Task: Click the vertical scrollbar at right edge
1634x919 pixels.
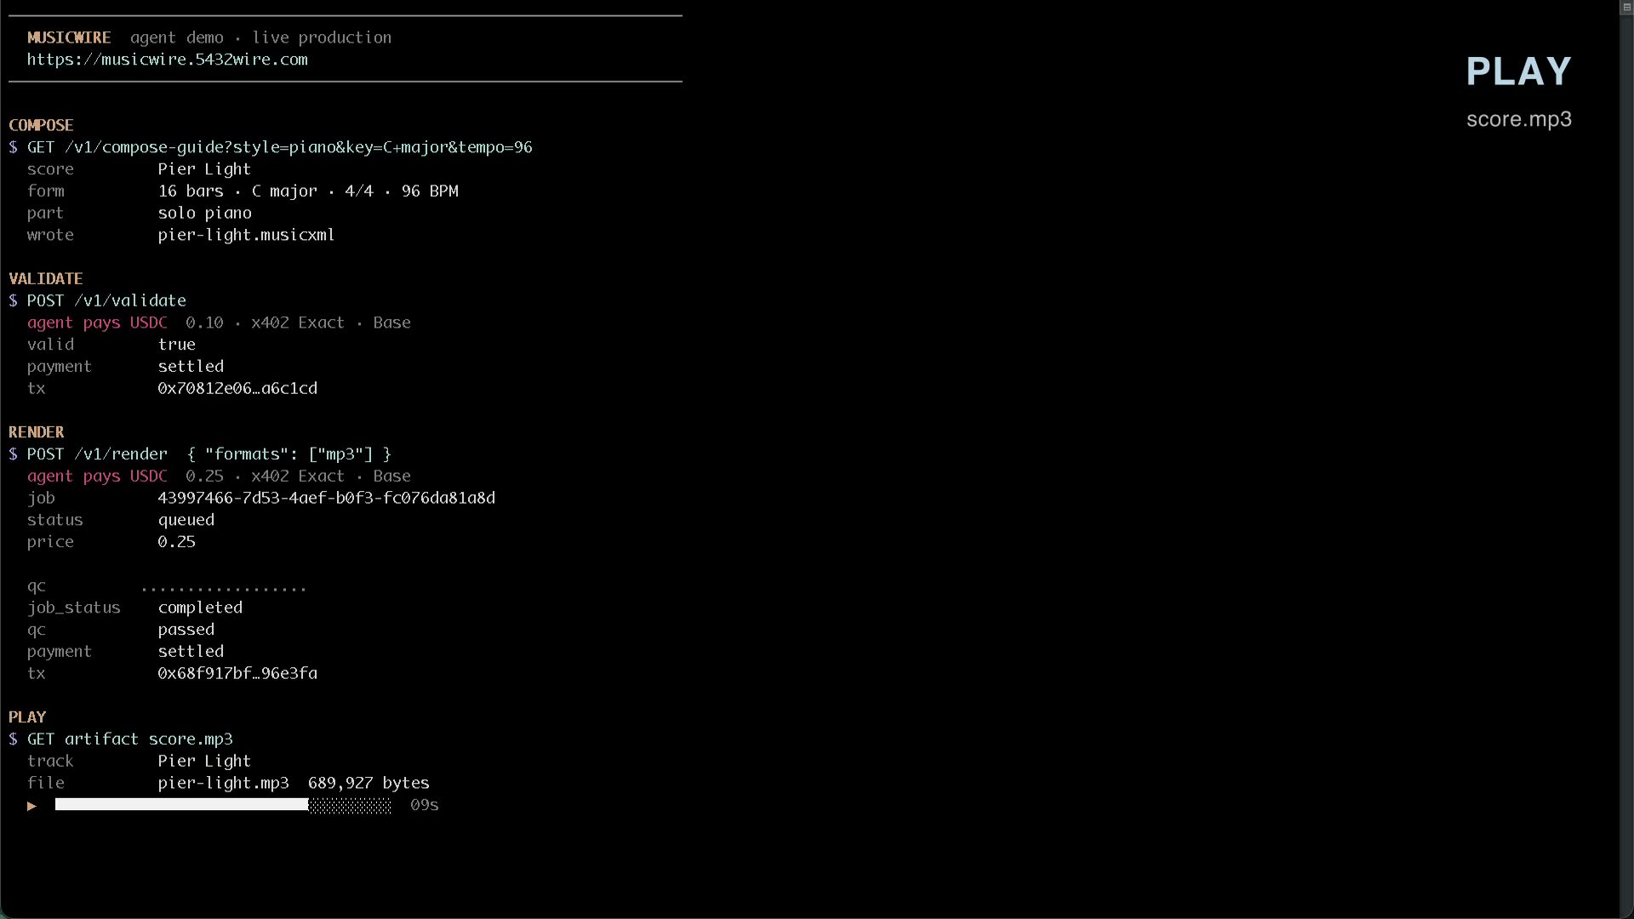Action: 1626,466
